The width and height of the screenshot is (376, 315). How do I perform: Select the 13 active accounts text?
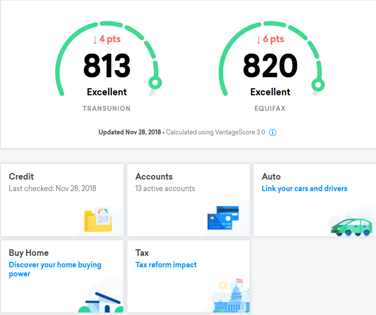[x=165, y=189]
